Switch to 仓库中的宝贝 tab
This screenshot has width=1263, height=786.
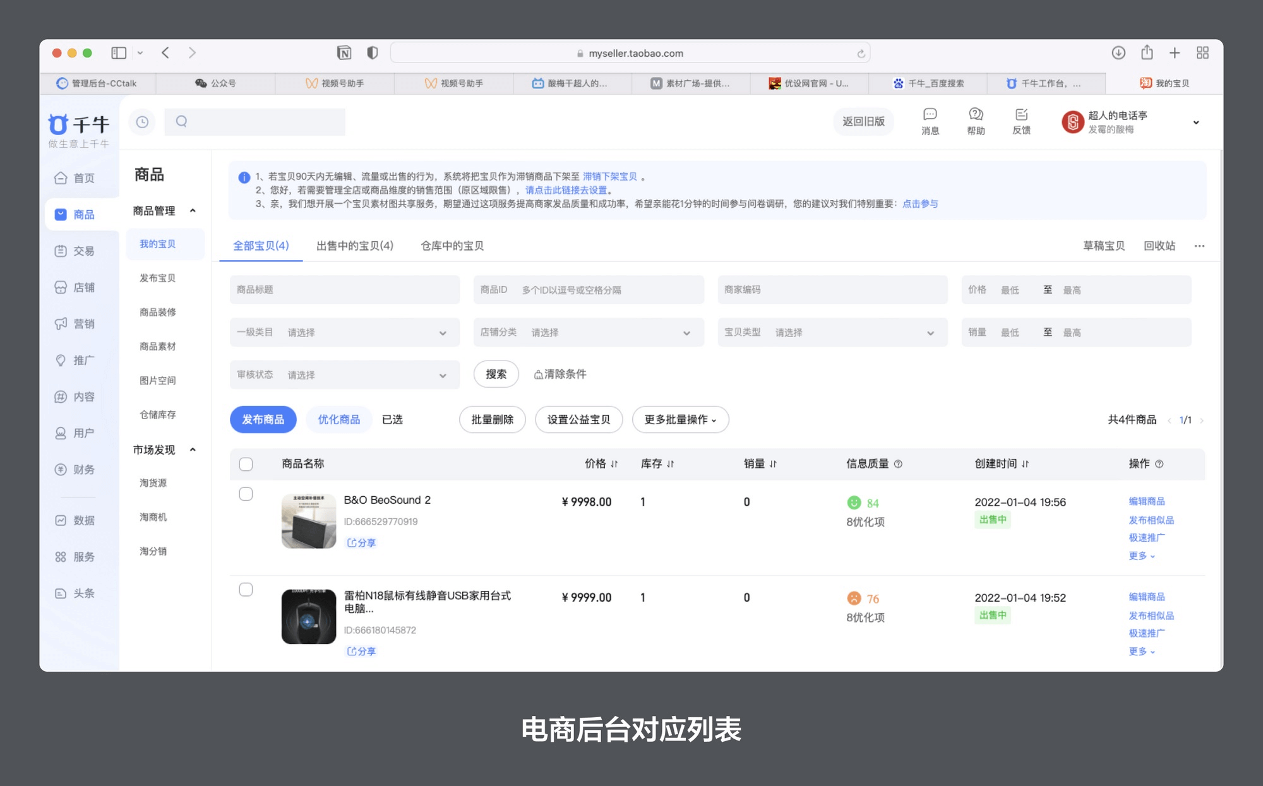[452, 246]
